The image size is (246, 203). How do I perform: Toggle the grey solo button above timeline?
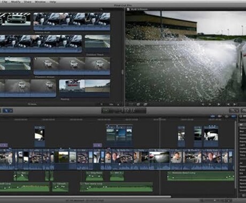pos(227,116)
